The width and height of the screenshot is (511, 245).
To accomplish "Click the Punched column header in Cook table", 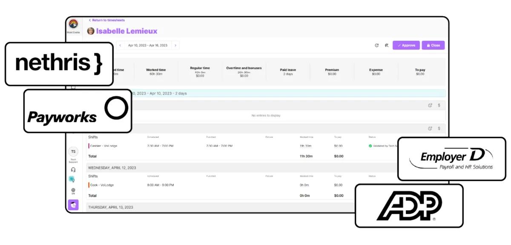I will [211, 176].
